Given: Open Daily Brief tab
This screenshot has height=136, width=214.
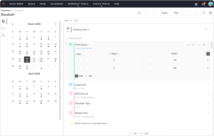Looking at the screenshot, I should coord(16,4).
